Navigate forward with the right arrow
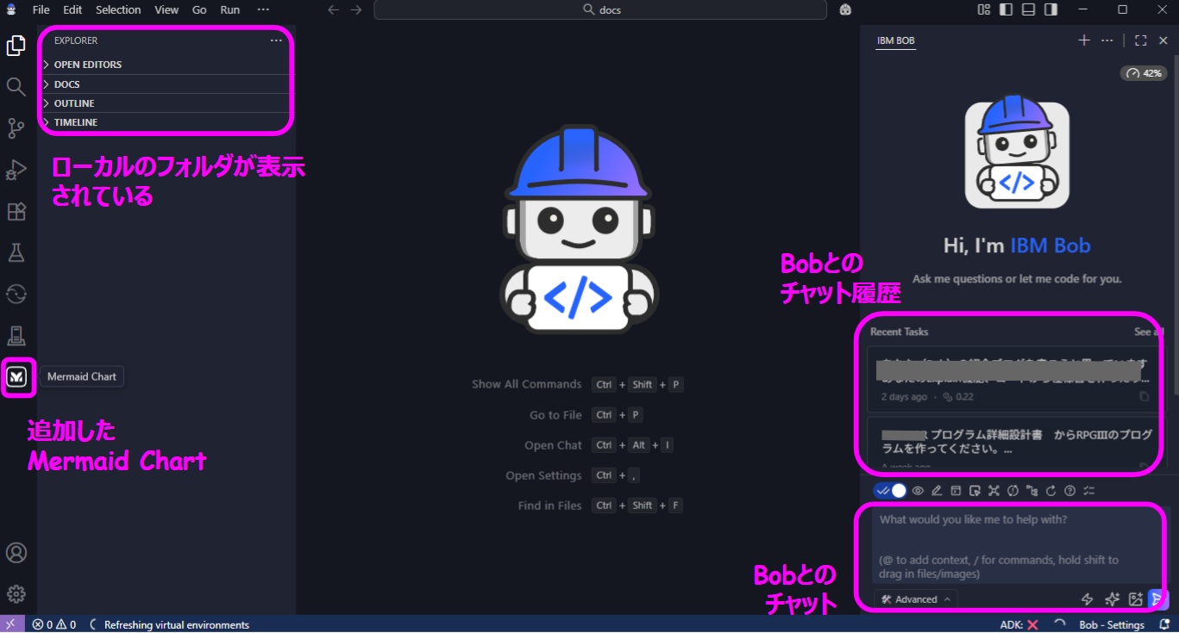Image resolution: width=1179 pixels, height=633 pixels. pyautogui.click(x=356, y=9)
